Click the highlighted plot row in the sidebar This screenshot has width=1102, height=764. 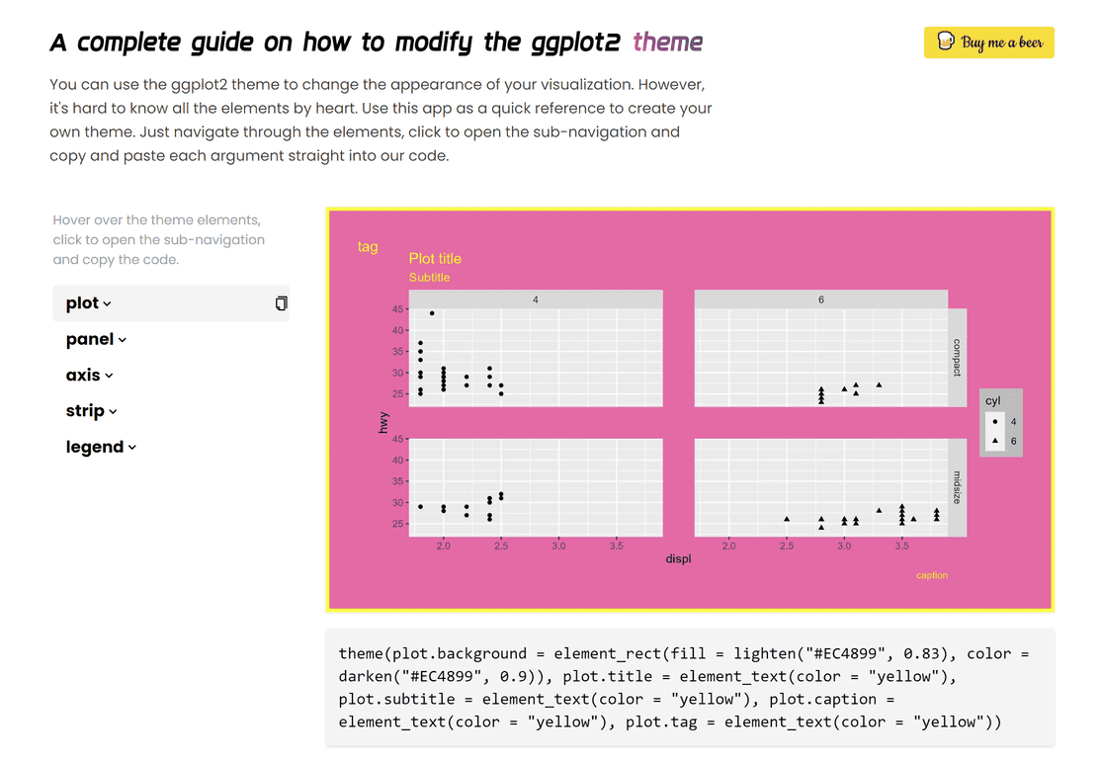(x=171, y=303)
